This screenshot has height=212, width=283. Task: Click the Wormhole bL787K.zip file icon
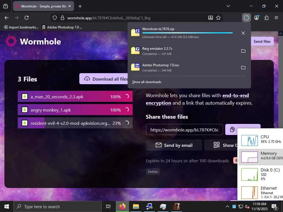pyautogui.click(x=135, y=33)
